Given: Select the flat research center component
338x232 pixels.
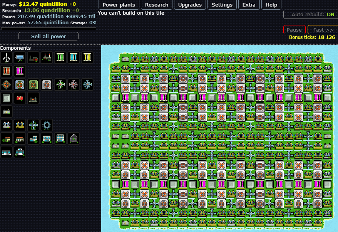Looking at the screenshot, I should pos(6,152).
